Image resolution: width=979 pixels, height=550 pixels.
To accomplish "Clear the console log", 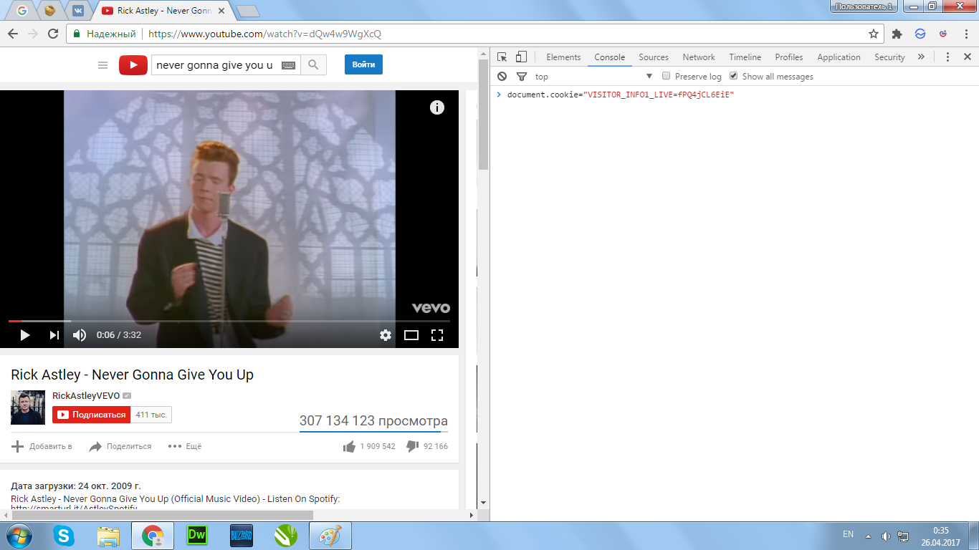I will click(502, 77).
